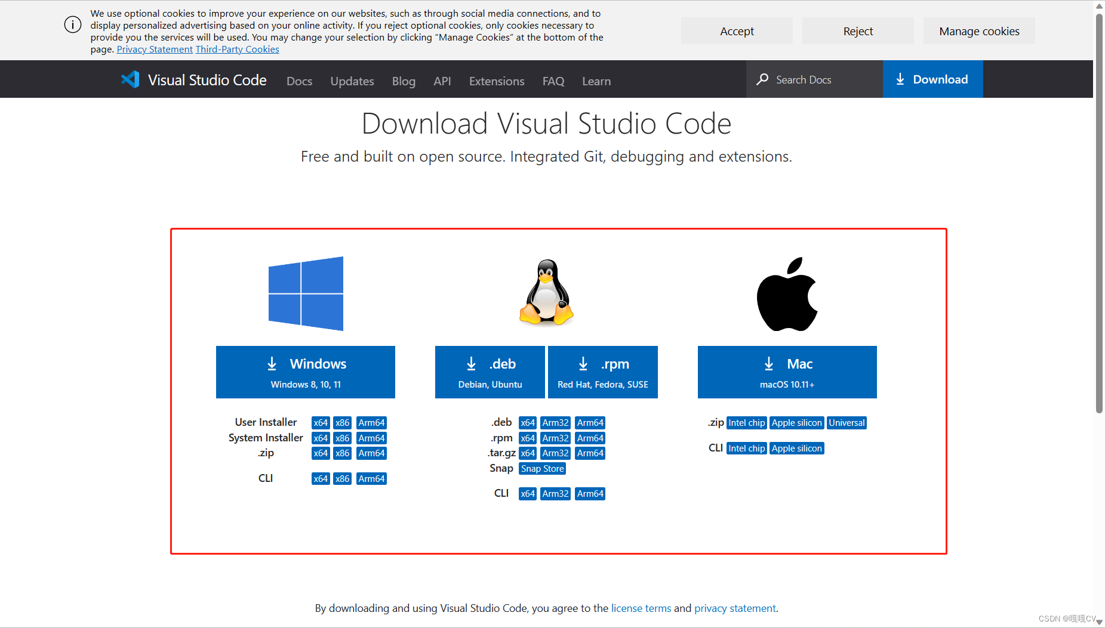Viewport: 1105px width, 628px height.
Task: Select Arm64 for Windows User Installer
Action: tap(371, 423)
